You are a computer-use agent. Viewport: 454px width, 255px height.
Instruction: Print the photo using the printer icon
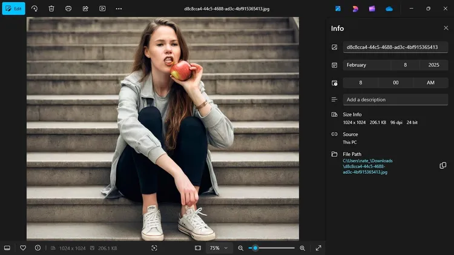[68, 8]
